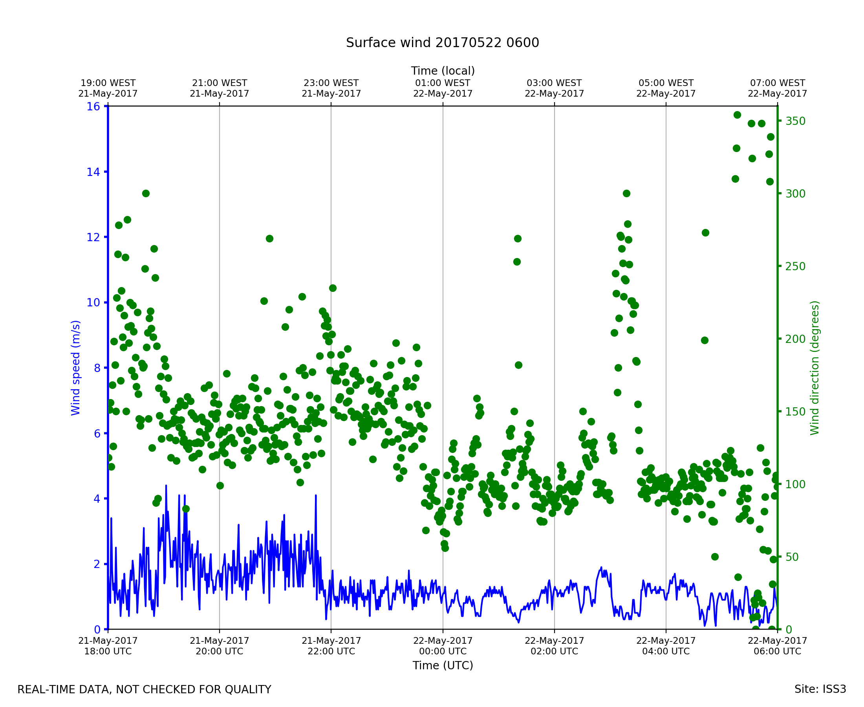Click the chart title 'Surface wind 20170522 0600'
This screenshot has height=707, width=864.
click(x=442, y=43)
